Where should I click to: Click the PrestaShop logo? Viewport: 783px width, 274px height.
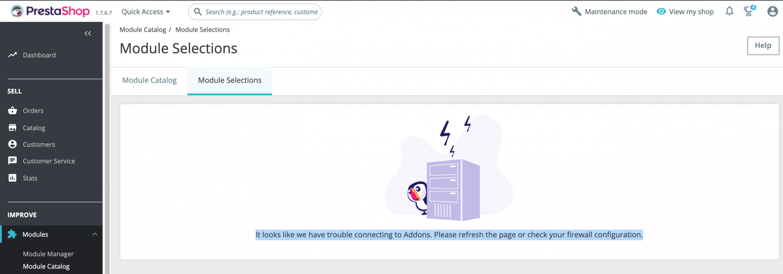click(x=50, y=11)
